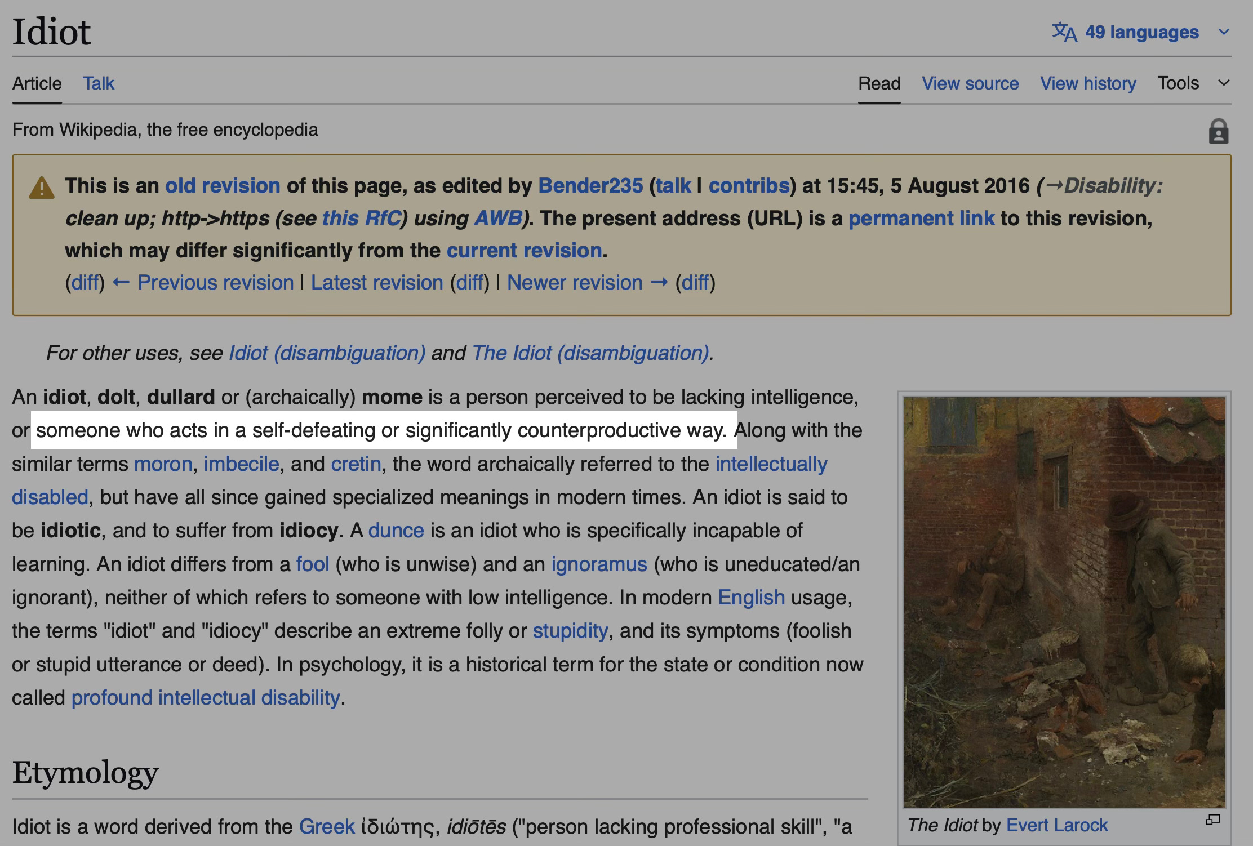This screenshot has height=846, width=1253.
Task: Open the Newer revision link
Action: [x=575, y=282]
